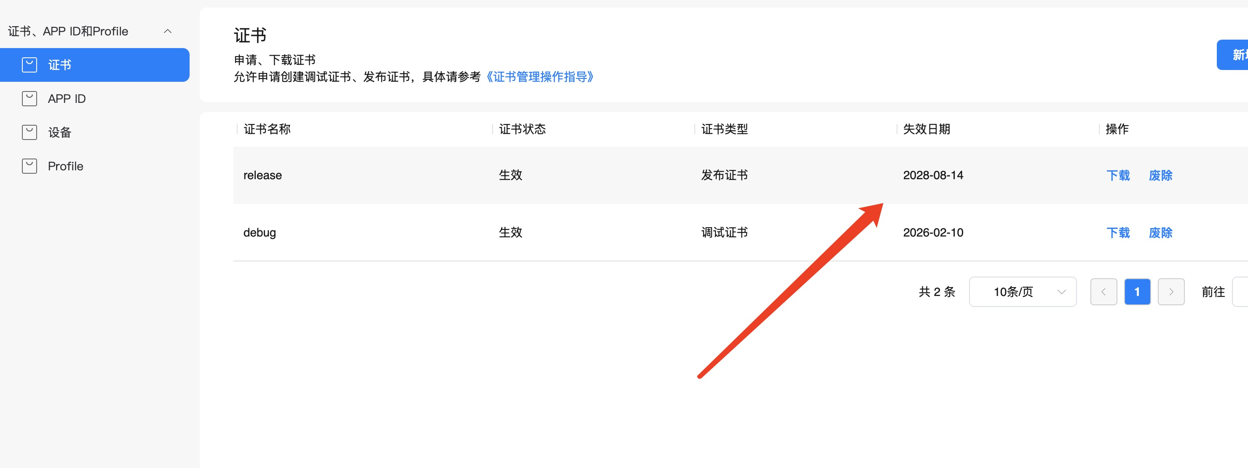The height and width of the screenshot is (468, 1248).
Task: Open 证书管理操作指导 guide link
Action: pos(540,77)
